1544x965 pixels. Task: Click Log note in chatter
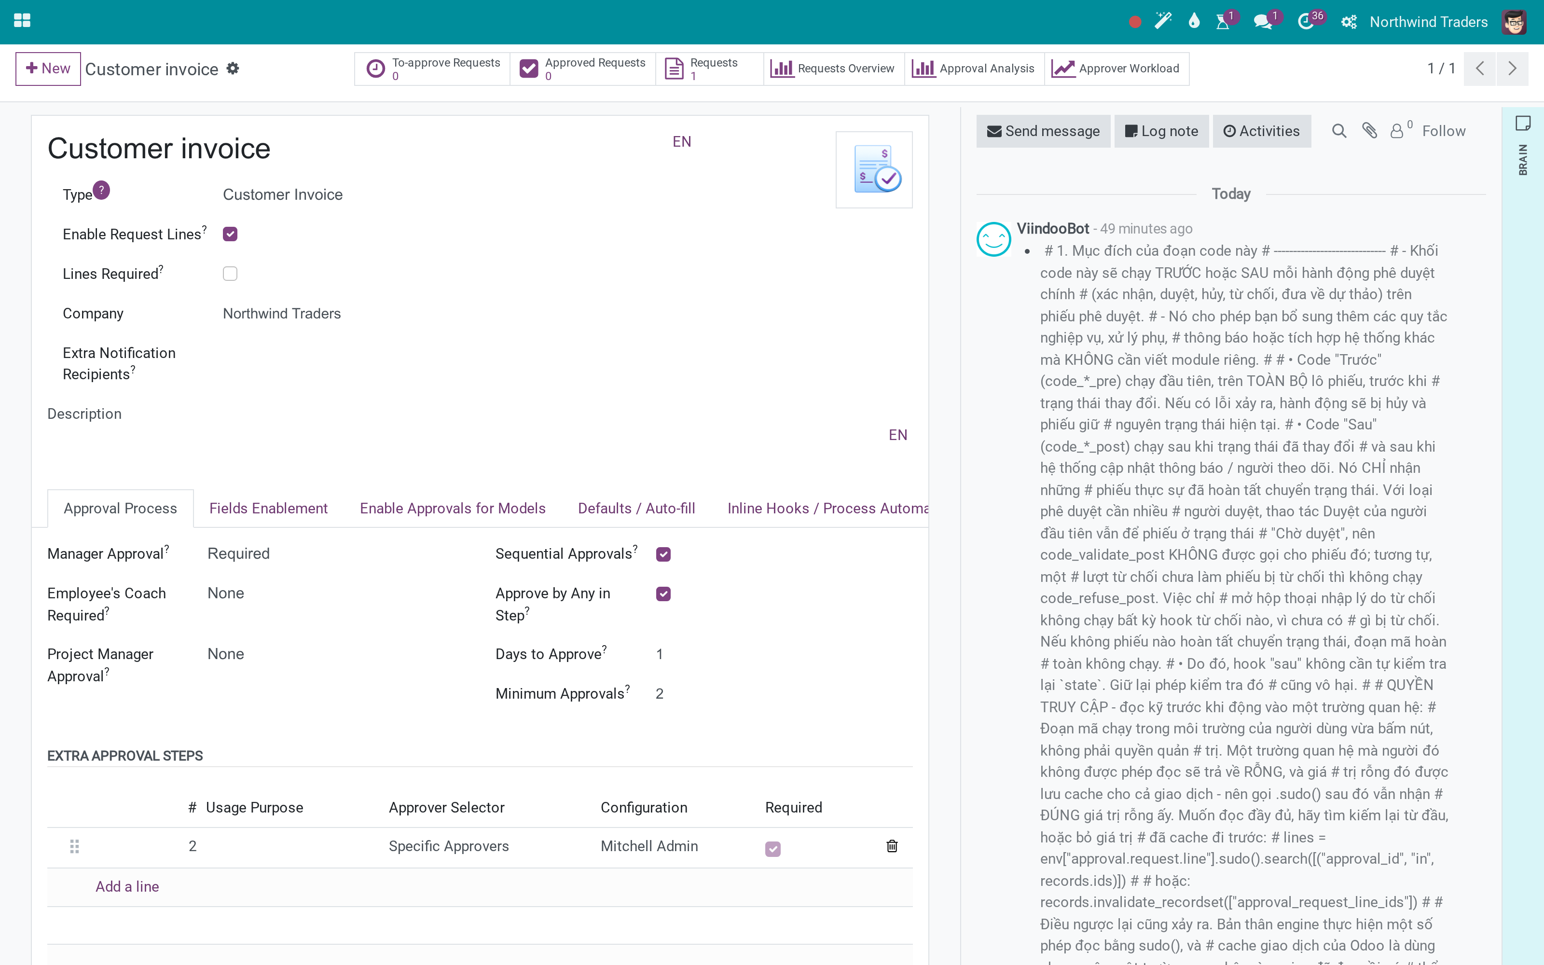1161,131
